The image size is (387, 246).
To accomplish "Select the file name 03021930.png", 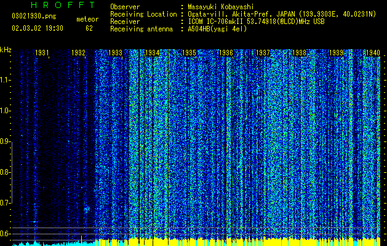I will coord(34,16).
